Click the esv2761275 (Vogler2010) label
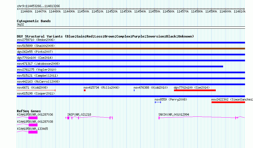 tap(37, 70)
